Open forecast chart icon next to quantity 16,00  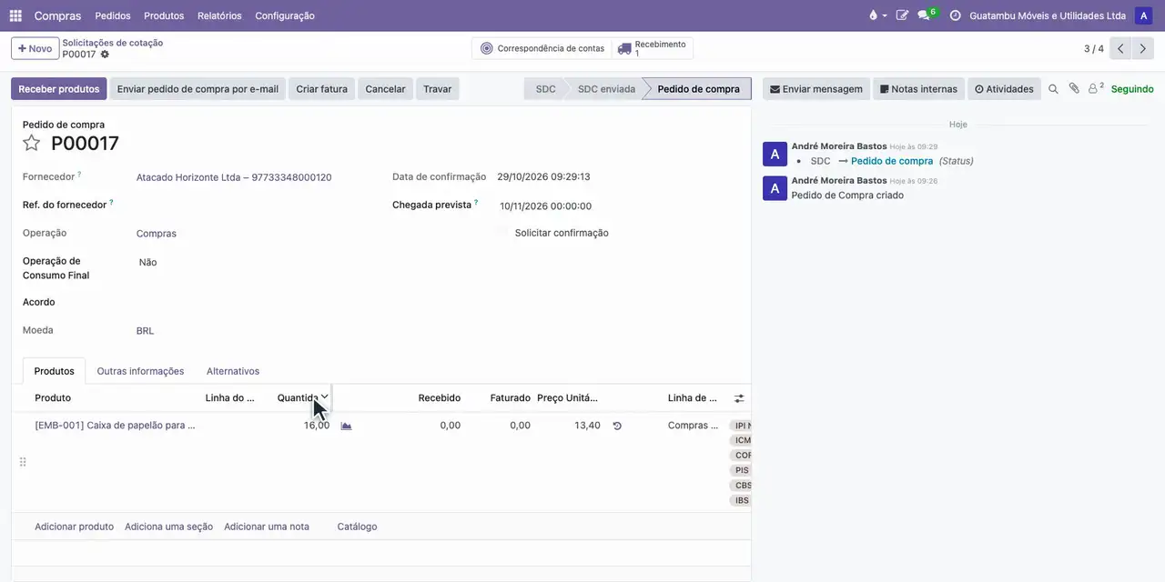[x=346, y=426]
